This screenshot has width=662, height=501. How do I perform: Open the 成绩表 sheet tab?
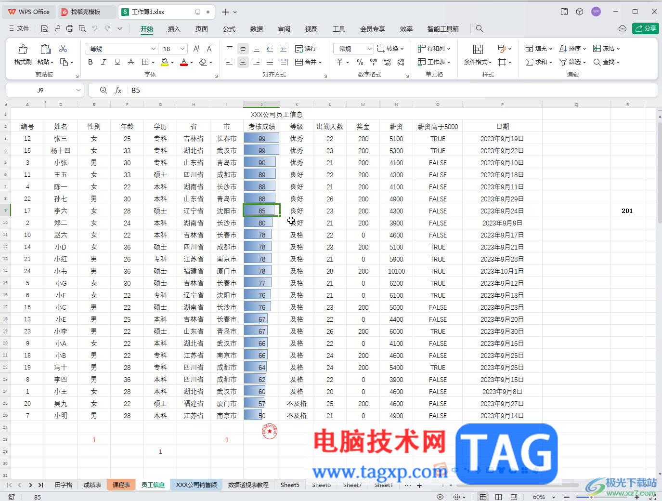(x=92, y=485)
